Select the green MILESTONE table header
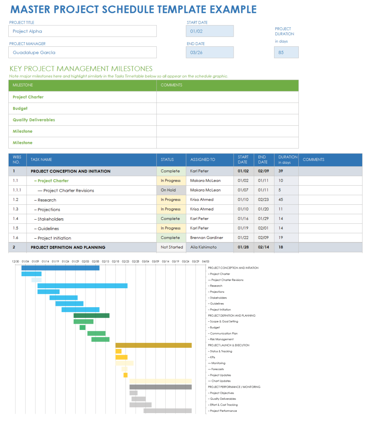 (82, 85)
